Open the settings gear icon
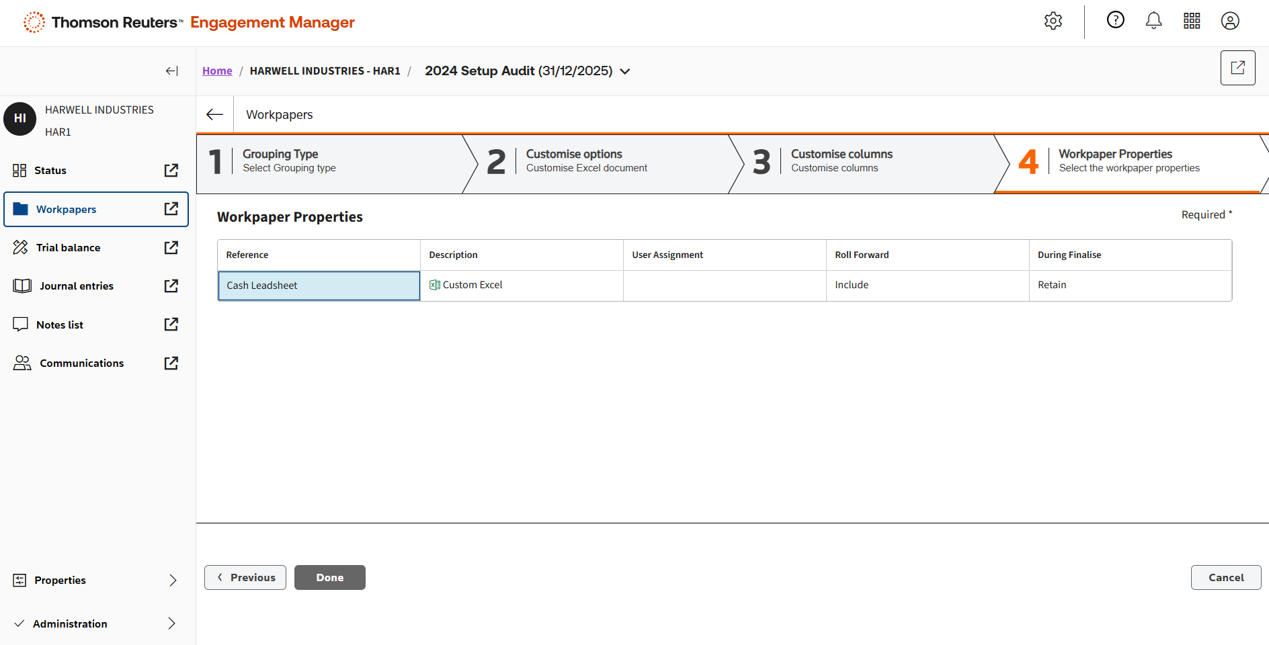1269x645 pixels. [1053, 21]
